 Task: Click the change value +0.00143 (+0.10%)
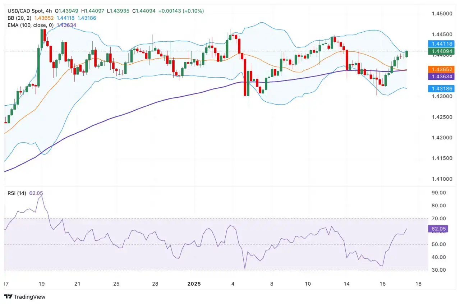click(x=180, y=11)
